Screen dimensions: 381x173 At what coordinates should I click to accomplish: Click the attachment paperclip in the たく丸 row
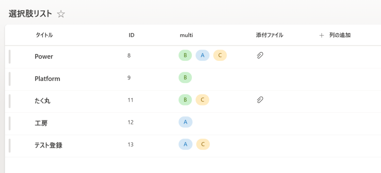(260, 100)
